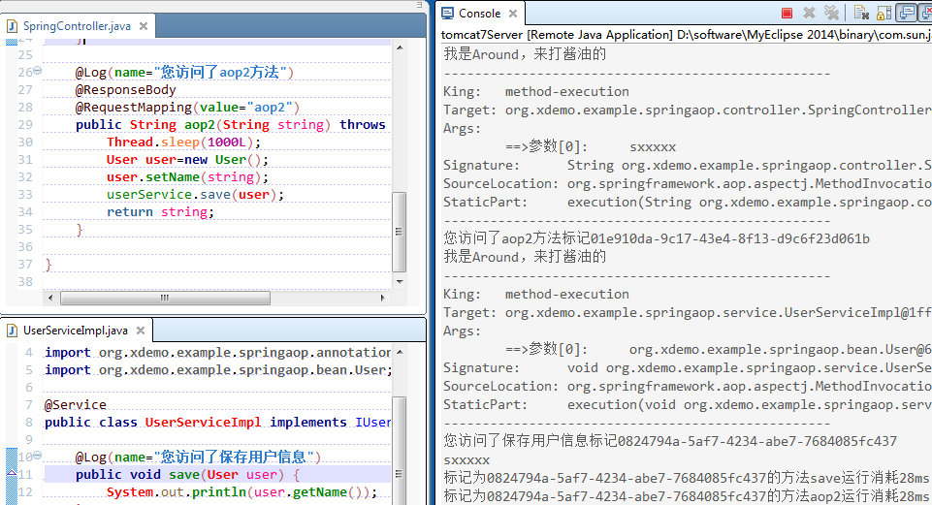Click console line with "方法aop2运行消耗28ms"

pyautogui.click(x=687, y=495)
